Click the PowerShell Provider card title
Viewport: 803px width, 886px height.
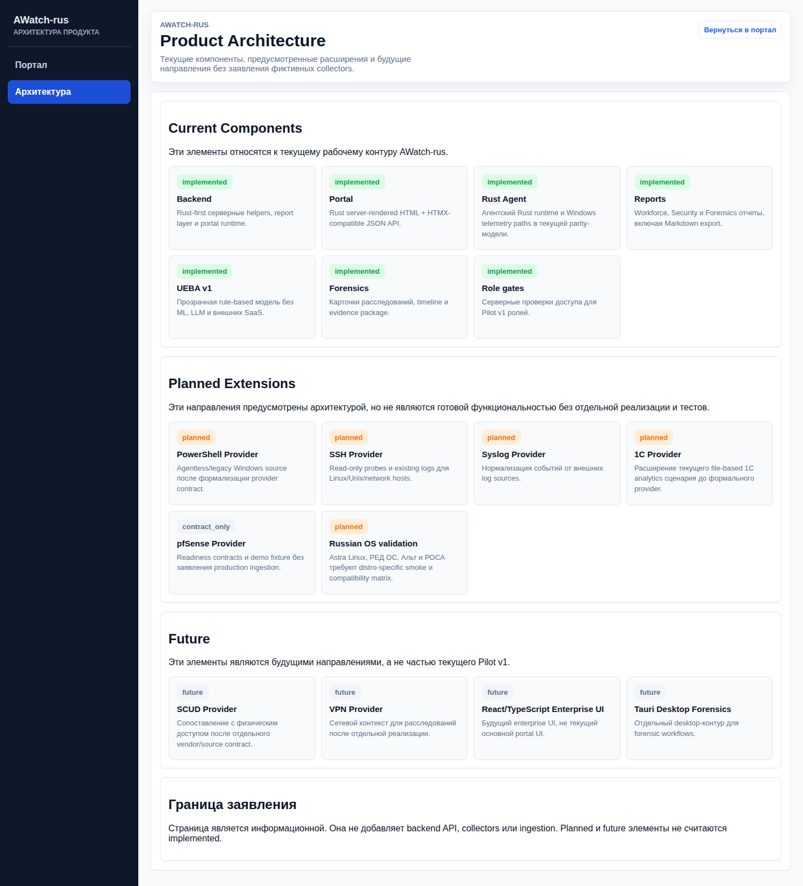coord(217,454)
